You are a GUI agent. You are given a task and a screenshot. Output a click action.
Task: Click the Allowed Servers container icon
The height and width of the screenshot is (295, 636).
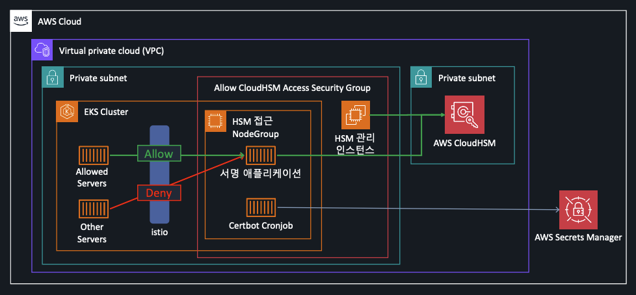93,155
